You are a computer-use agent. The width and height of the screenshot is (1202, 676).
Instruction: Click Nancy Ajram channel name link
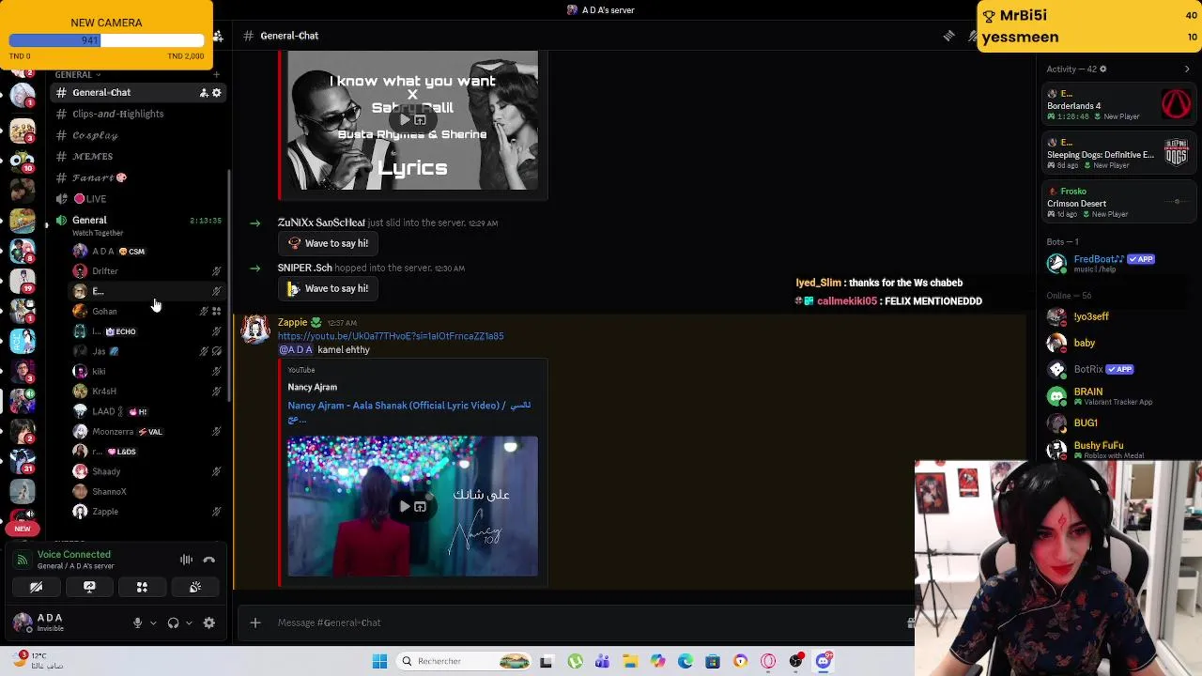click(x=312, y=387)
